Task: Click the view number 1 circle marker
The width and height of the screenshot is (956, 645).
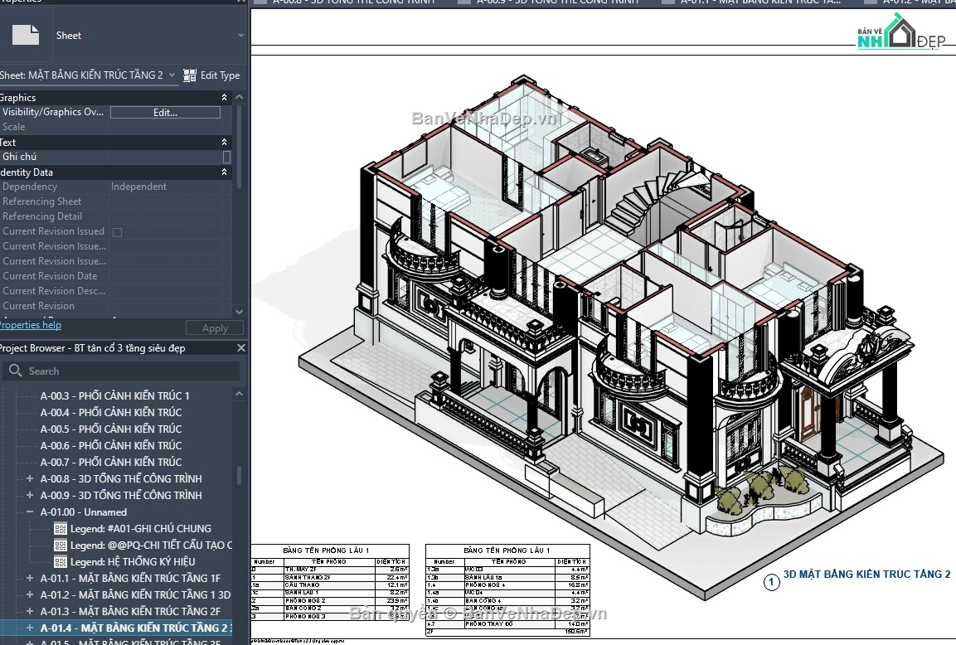Action: (x=771, y=582)
